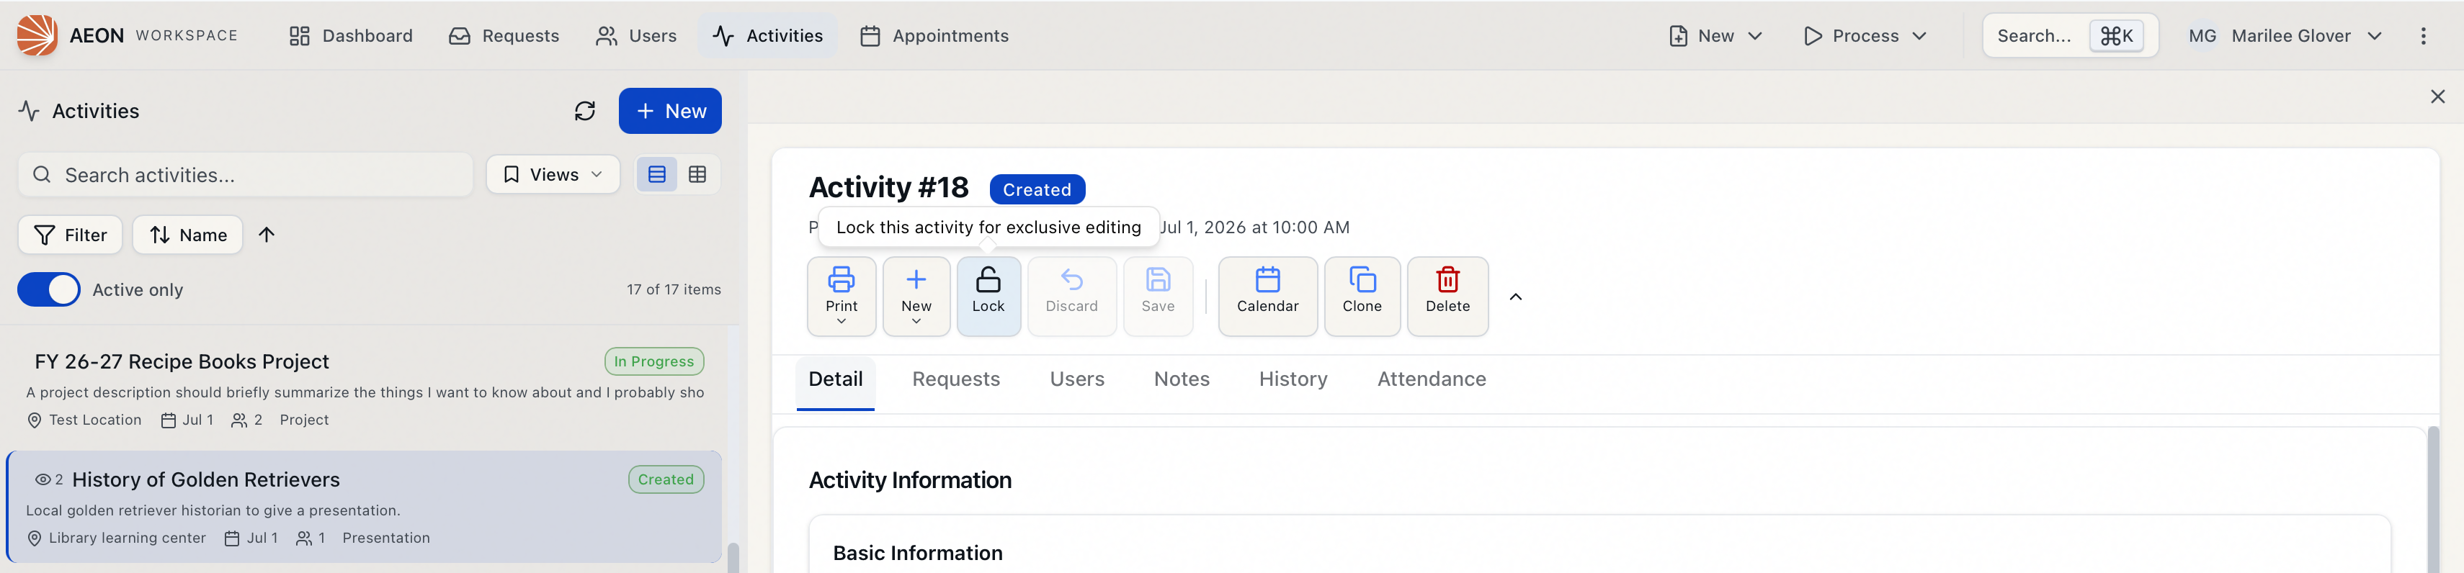The width and height of the screenshot is (2464, 573).
Task: Click the Created badge in Golden Retrievers row
Action: coord(666,480)
